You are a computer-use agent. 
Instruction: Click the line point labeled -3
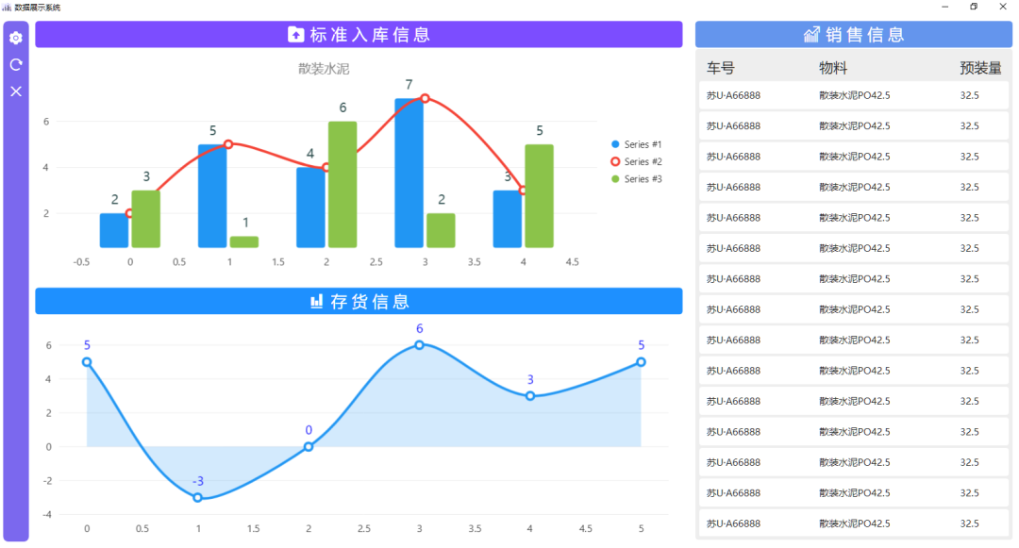198,497
